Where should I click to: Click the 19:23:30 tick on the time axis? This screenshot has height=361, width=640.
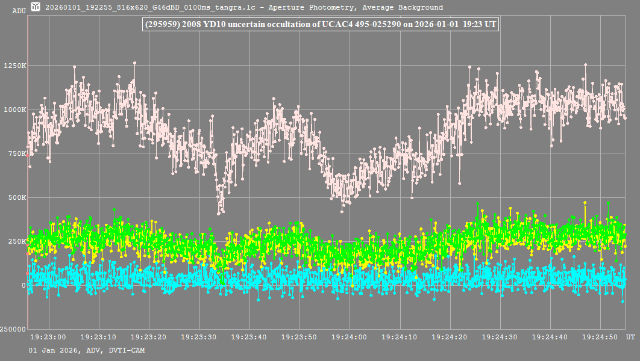click(x=198, y=338)
